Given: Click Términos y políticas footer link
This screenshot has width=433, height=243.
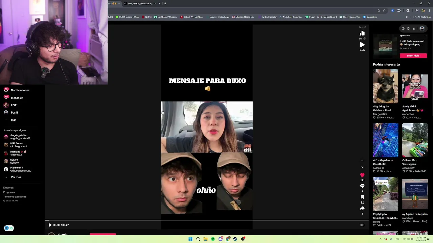Looking at the screenshot, I should 15,197.
